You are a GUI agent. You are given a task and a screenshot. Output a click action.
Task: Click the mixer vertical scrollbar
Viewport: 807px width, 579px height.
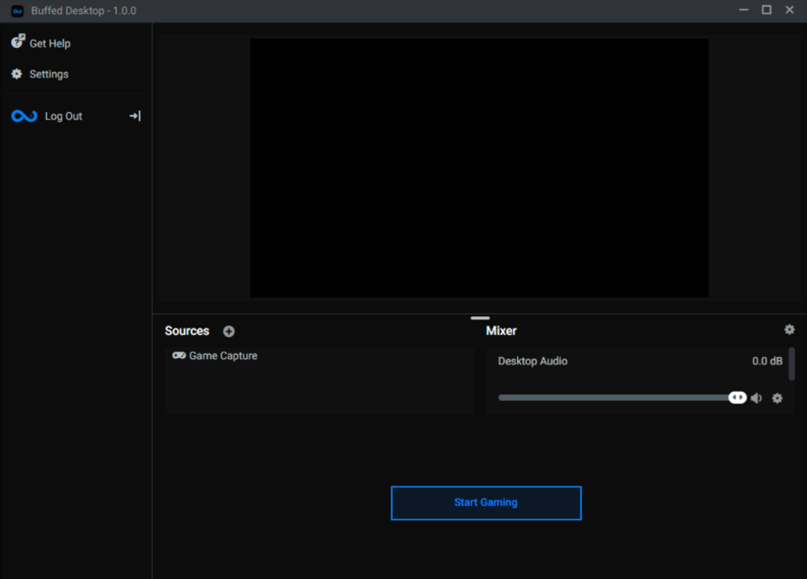[792, 364]
